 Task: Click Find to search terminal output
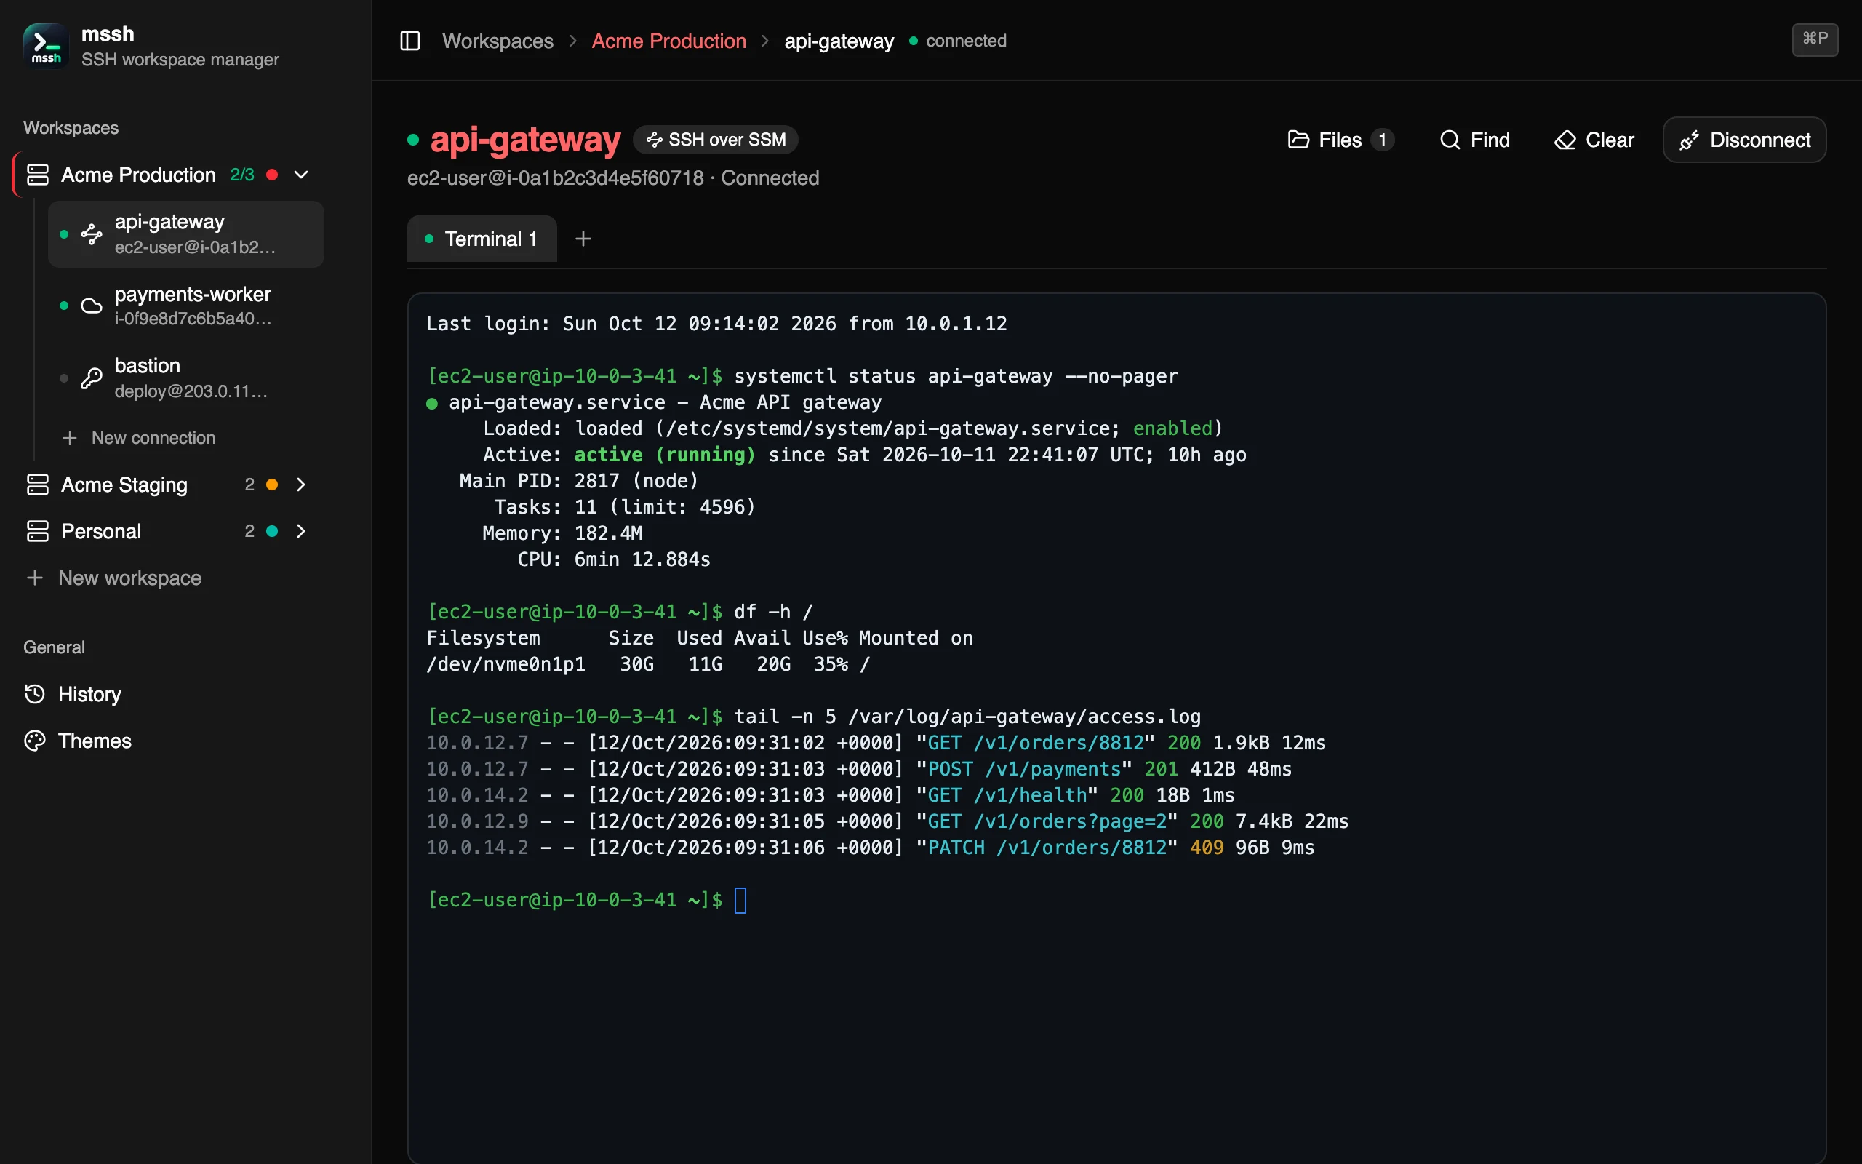pos(1474,140)
